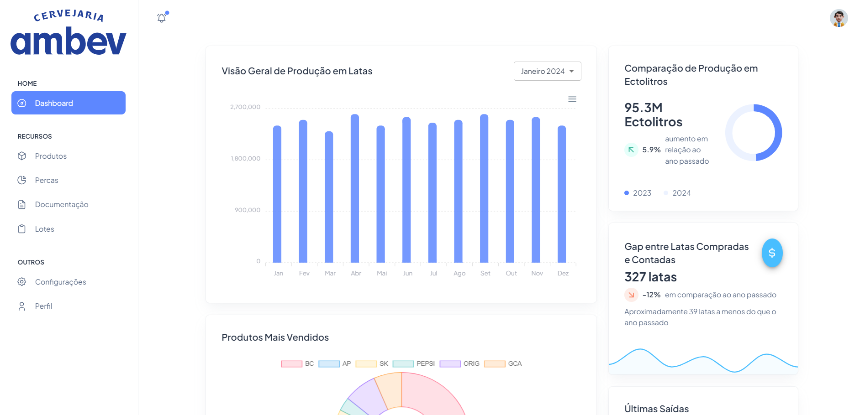
Task: Toggle the 2024 legend series
Action: tap(677, 193)
